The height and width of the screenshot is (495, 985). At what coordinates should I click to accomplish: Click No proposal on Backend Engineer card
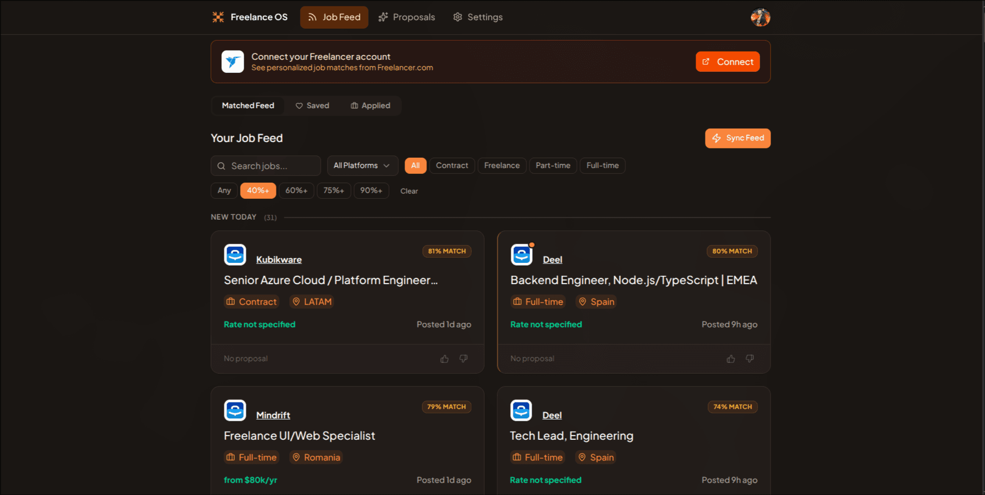pyautogui.click(x=532, y=359)
